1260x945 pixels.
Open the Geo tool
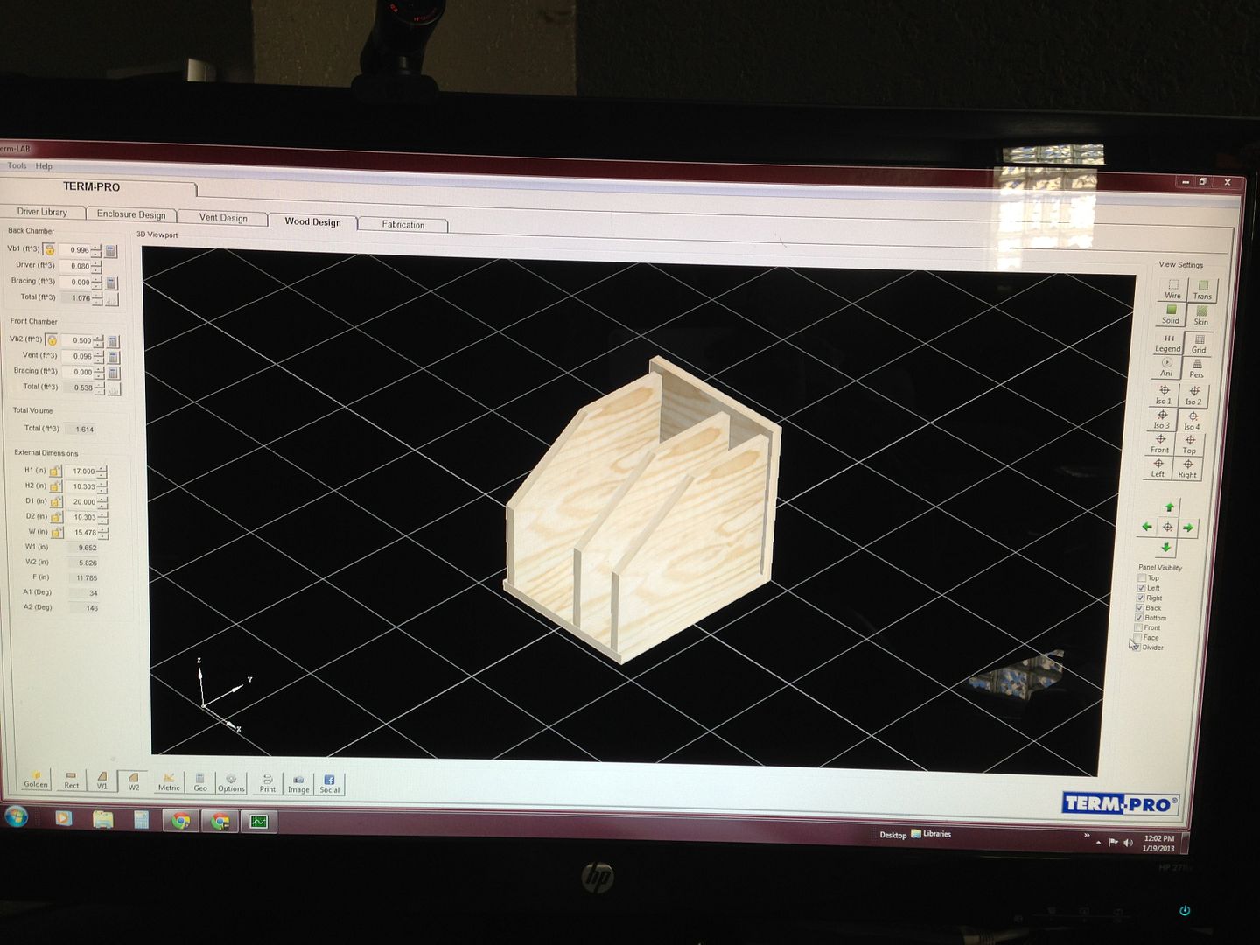[x=200, y=783]
